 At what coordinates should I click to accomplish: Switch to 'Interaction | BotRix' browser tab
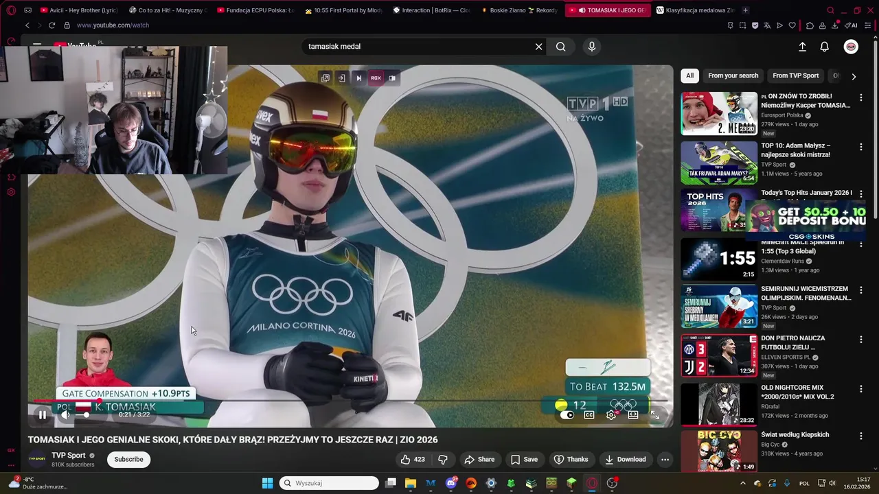pyautogui.click(x=432, y=10)
